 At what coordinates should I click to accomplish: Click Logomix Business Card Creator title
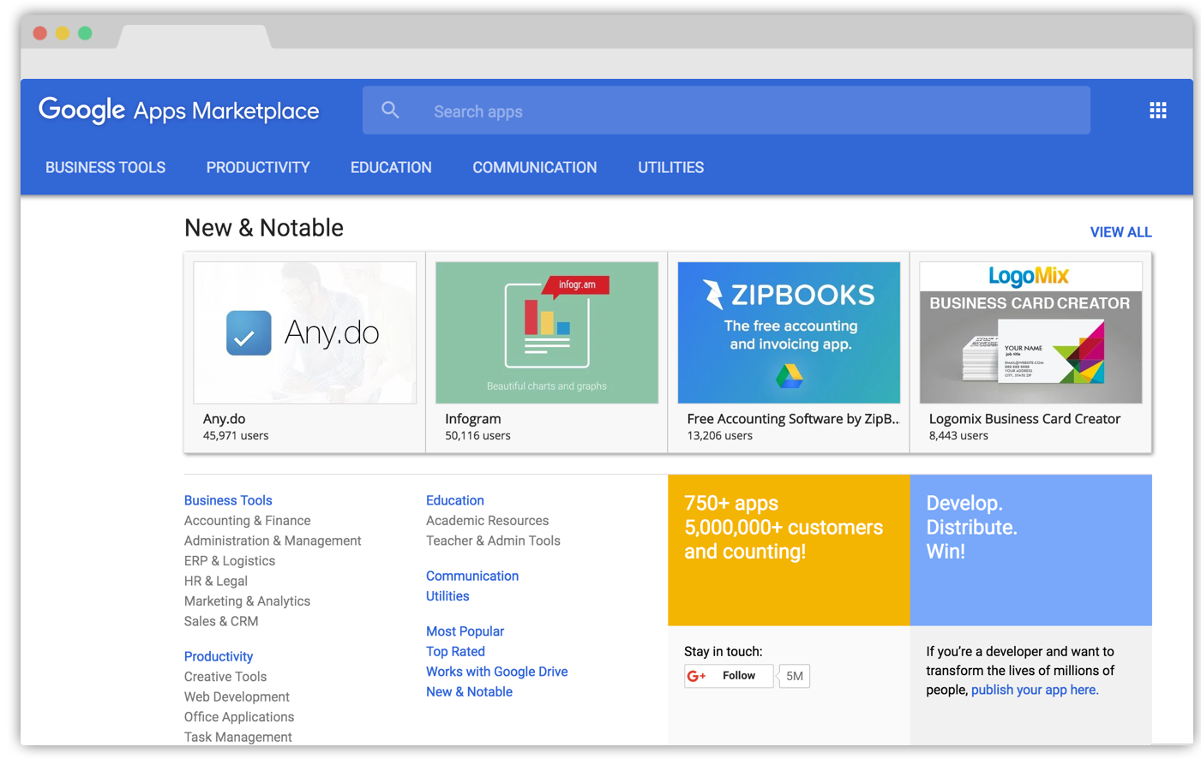click(1024, 419)
